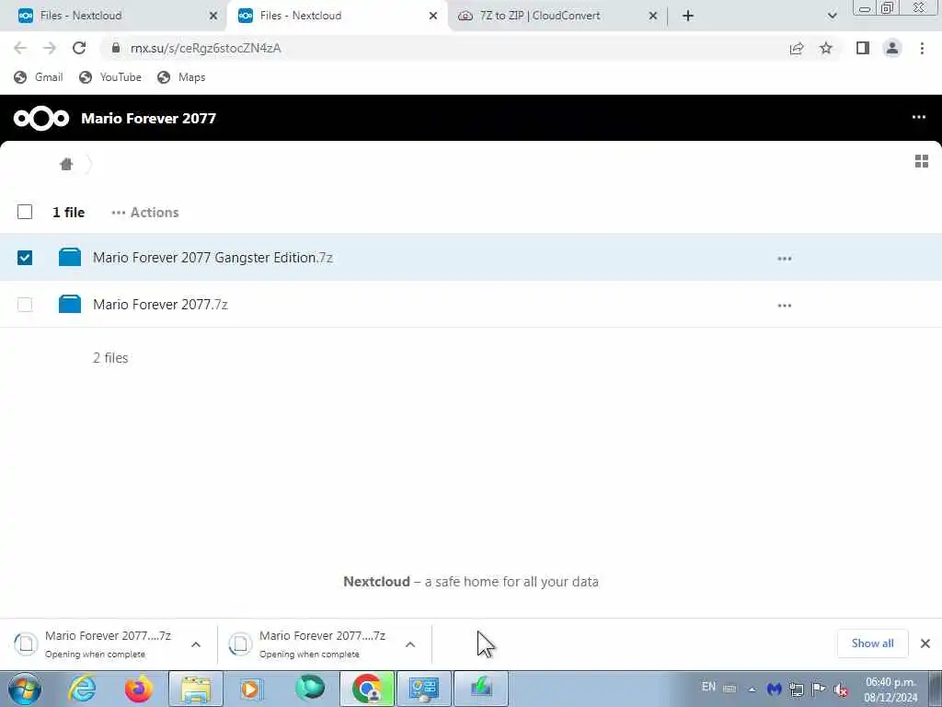Open the Nextcloud logo in header
Viewport: 942px width, 707px height.
(x=40, y=118)
